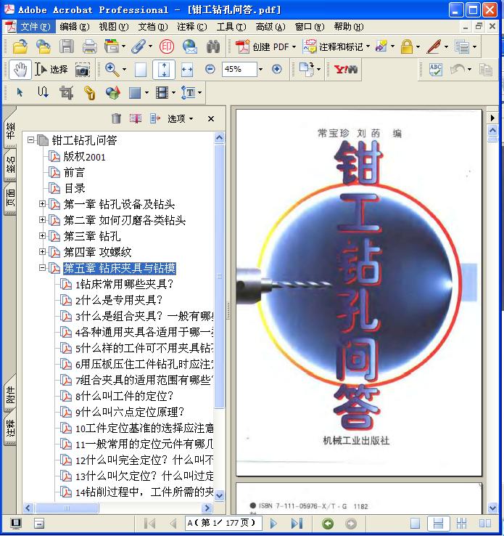Select the Link chain tool
504x536 pixels.
(x=89, y=93)
